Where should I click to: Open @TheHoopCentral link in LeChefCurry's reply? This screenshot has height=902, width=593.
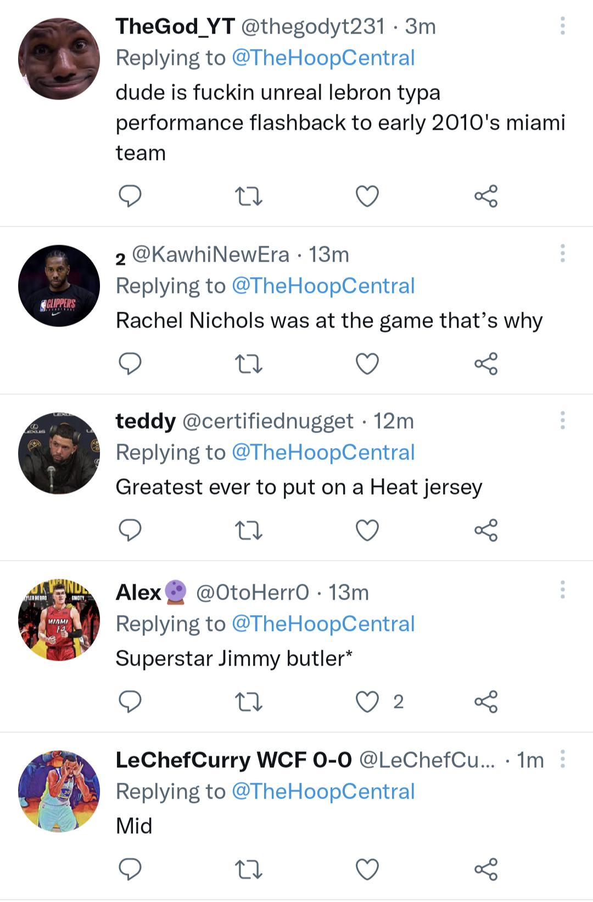(x=323, y=792)
